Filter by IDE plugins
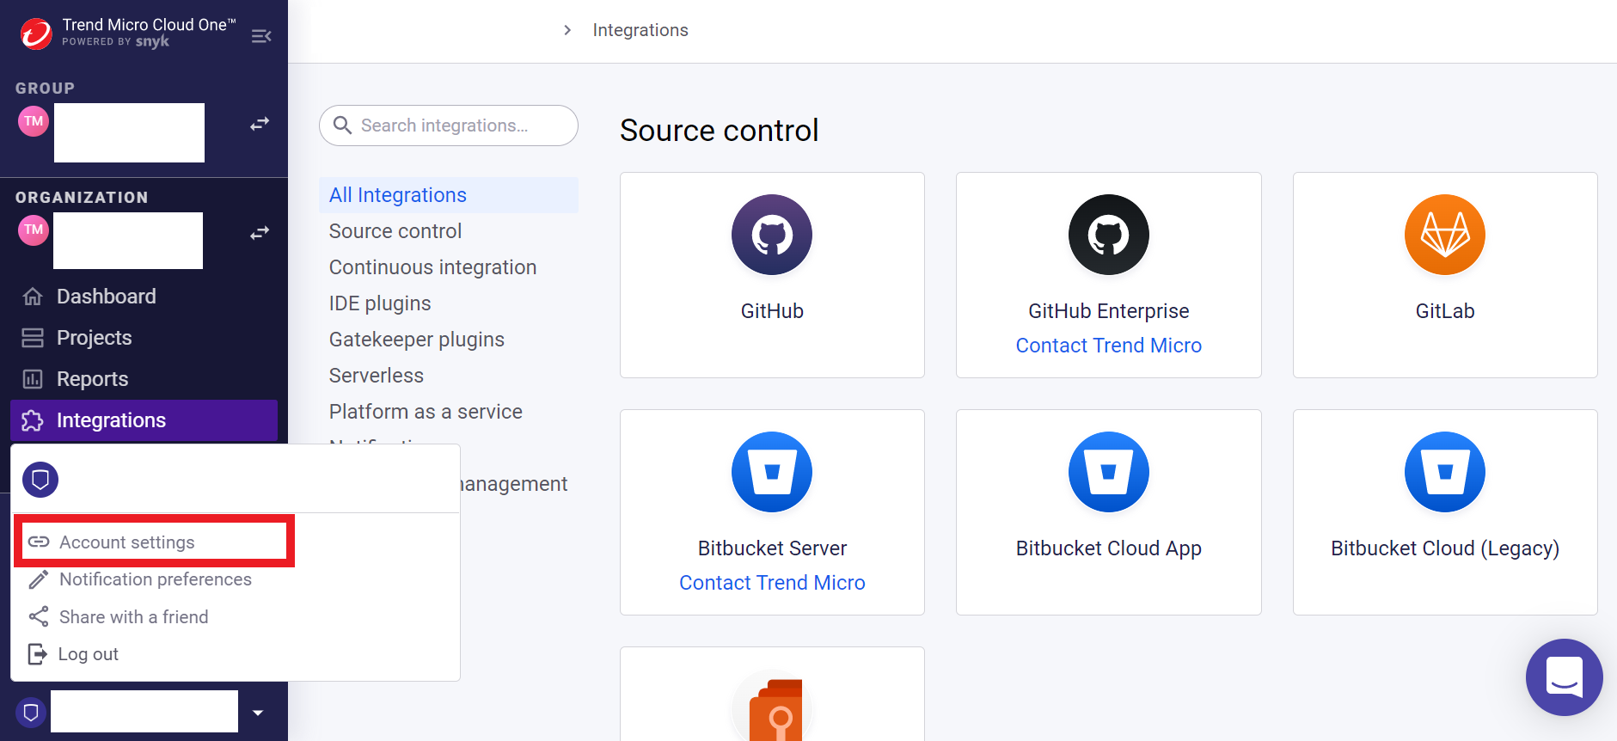1617x741 pixels. (380, 303)
